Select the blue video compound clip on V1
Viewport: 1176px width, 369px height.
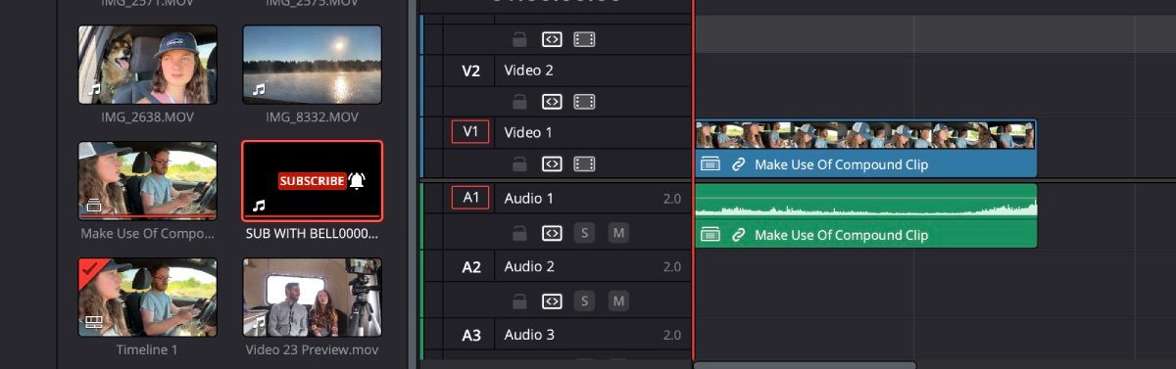pyautogui.click(x=865, y=148)
